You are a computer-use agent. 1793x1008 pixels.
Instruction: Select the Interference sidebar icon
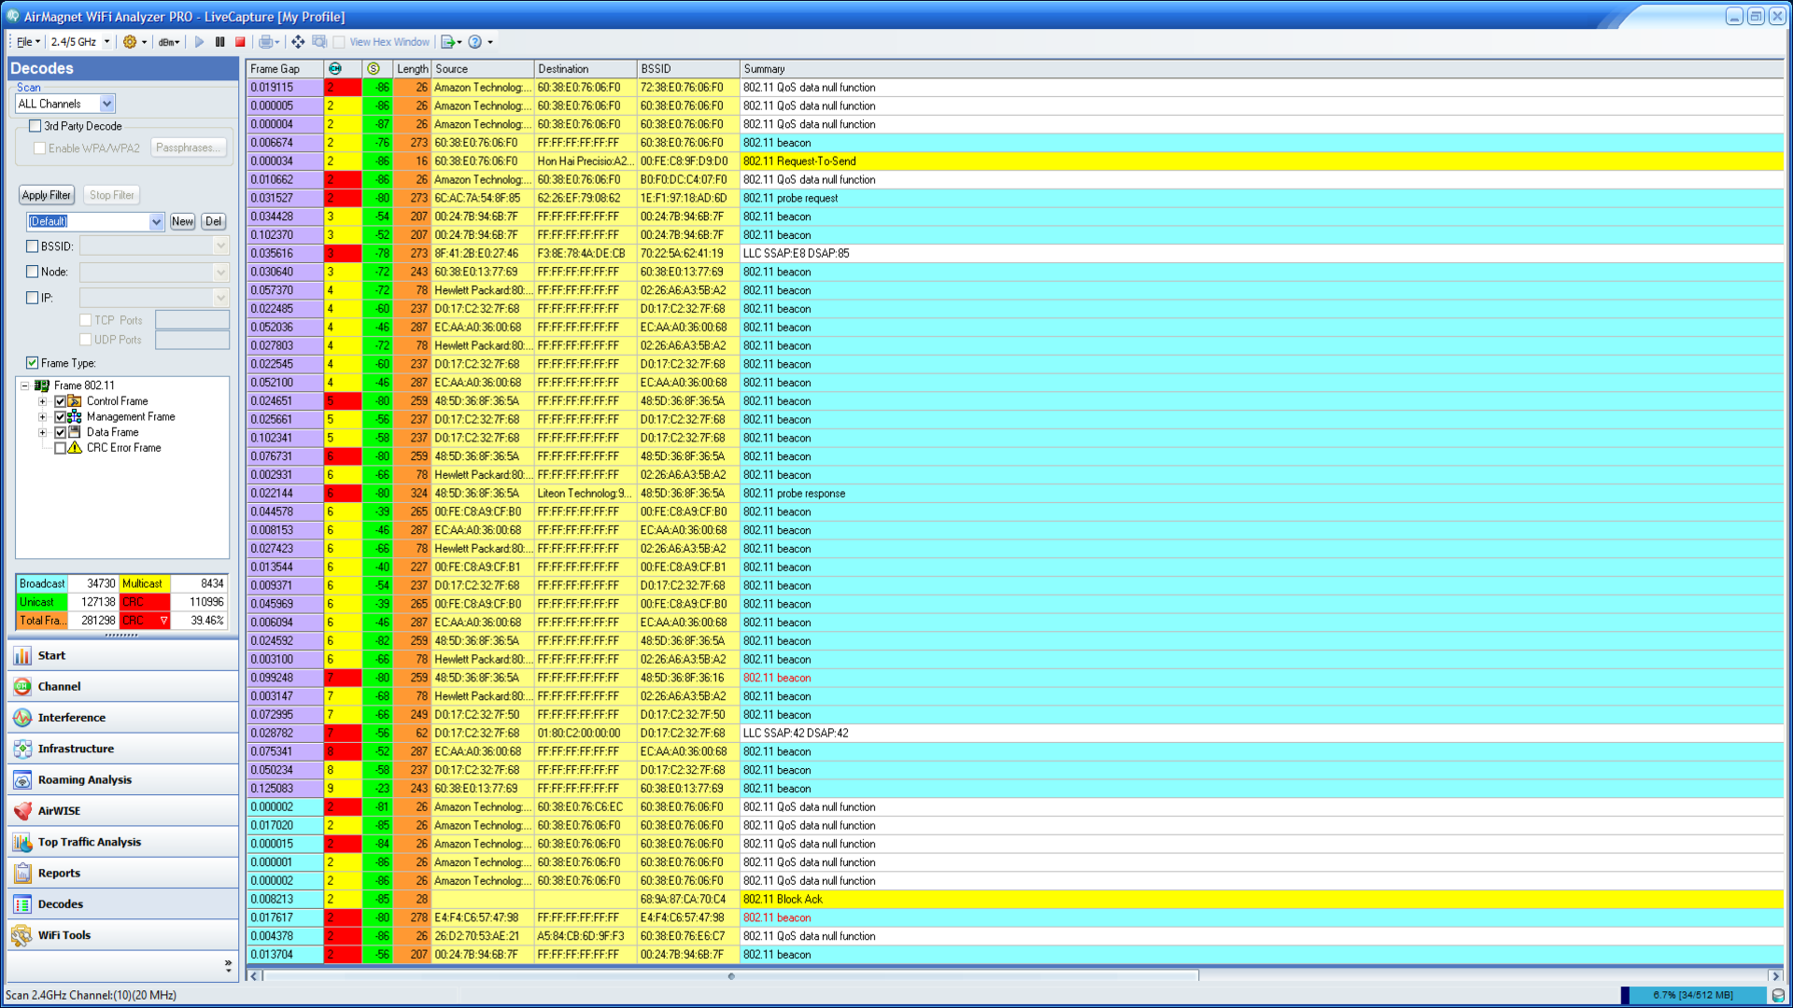point(70,717)
